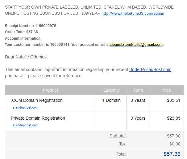Click the Term column header
The width and height of the screenshot is (187, 159).
138,90
